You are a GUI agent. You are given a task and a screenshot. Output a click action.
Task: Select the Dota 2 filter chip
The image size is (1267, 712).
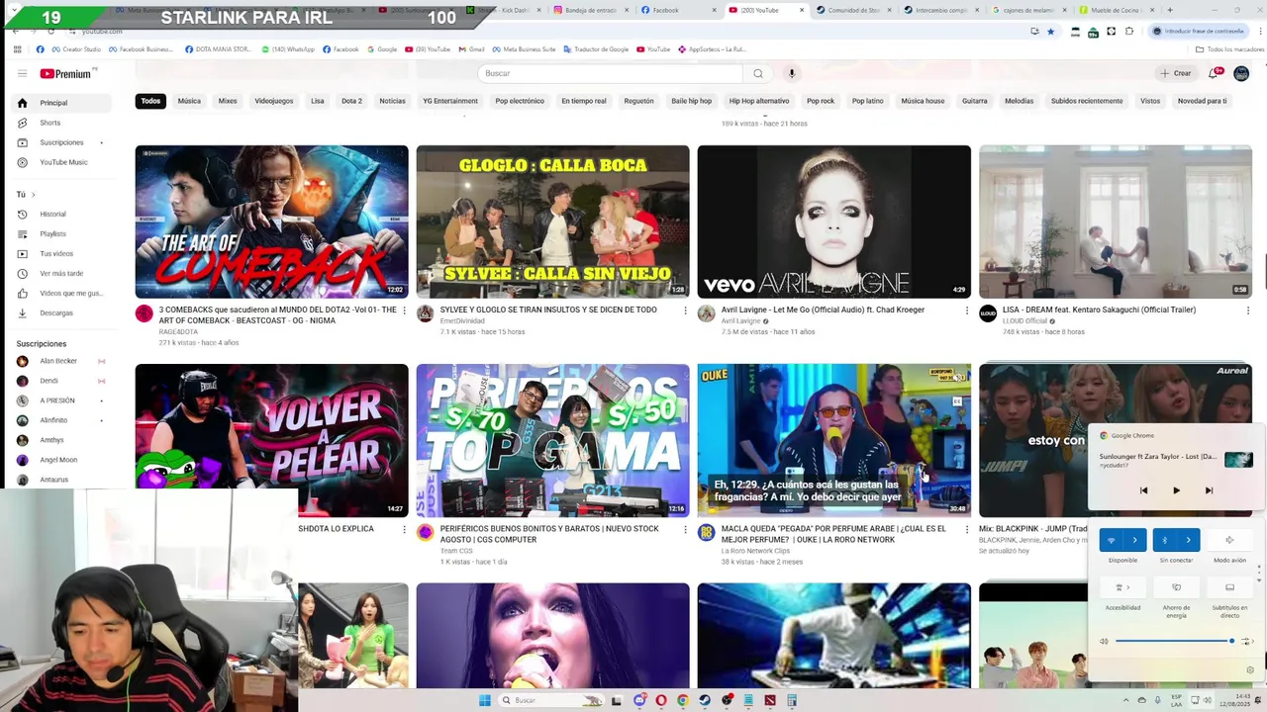[351, 101]
